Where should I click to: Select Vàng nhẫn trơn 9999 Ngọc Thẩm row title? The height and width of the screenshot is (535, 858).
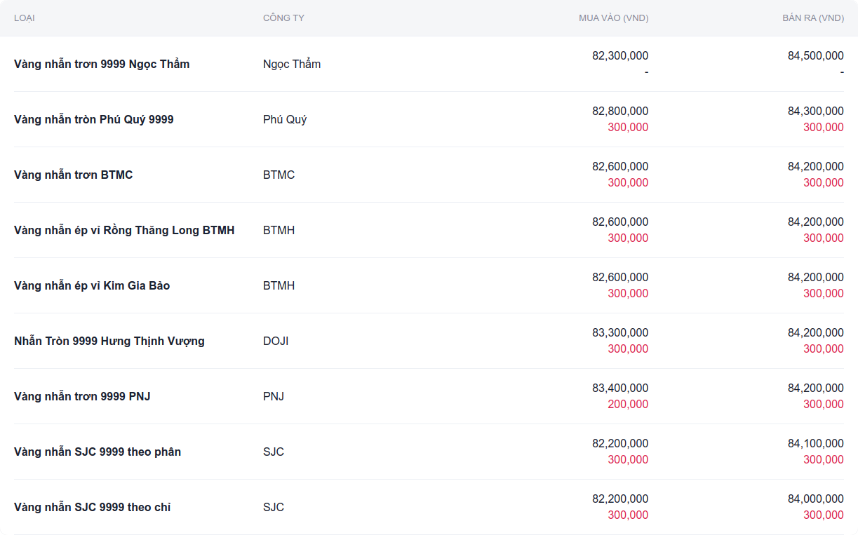[x=102, y=64]
